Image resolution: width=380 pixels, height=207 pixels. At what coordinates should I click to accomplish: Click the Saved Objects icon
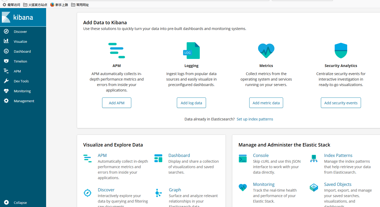314,187
